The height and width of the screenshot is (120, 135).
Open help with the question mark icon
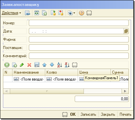tap(82, 13)
